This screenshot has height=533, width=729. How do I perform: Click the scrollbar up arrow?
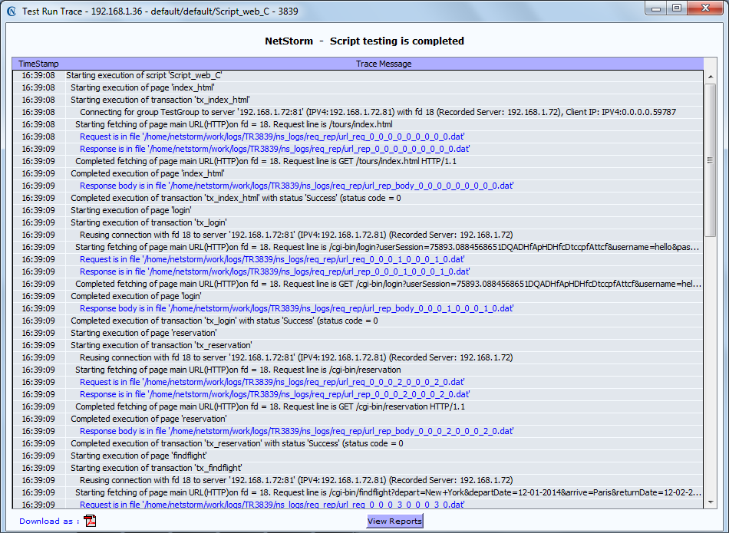click(x=711, y=77)
